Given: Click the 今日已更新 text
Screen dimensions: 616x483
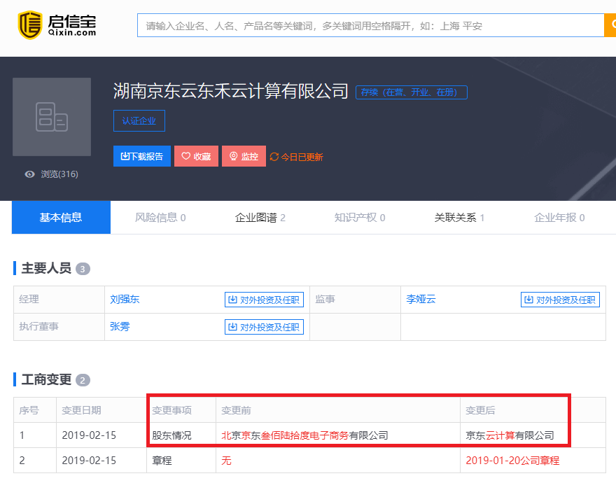Looking at the screenshot, I should (x=302, y=157).
